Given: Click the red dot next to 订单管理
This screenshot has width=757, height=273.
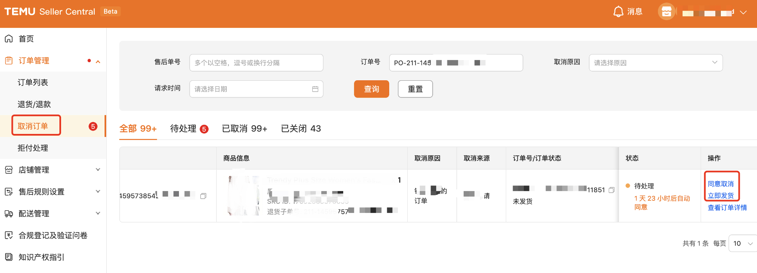Looking at the screenshot, I should point(89,61).
